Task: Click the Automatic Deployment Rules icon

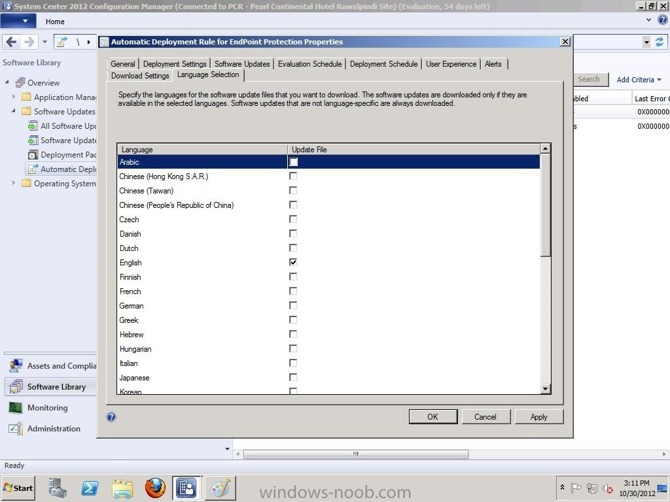Action: (x=33, y=169)
